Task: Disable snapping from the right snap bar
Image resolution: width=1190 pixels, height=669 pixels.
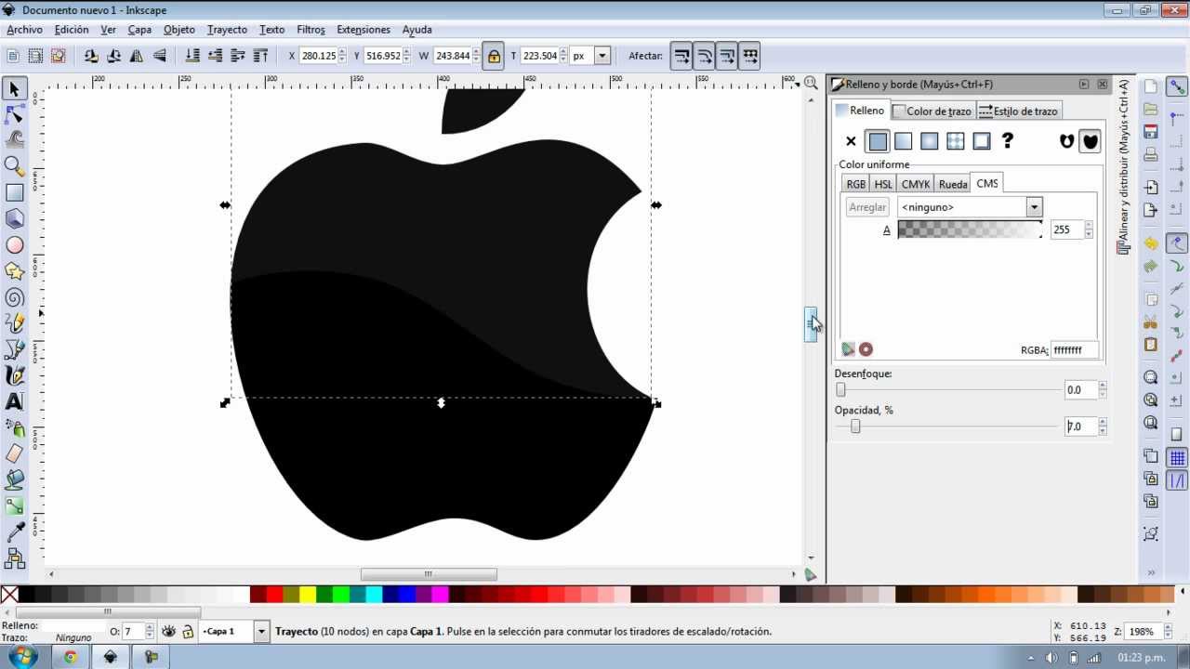Action: click(x=1175, y=86)
